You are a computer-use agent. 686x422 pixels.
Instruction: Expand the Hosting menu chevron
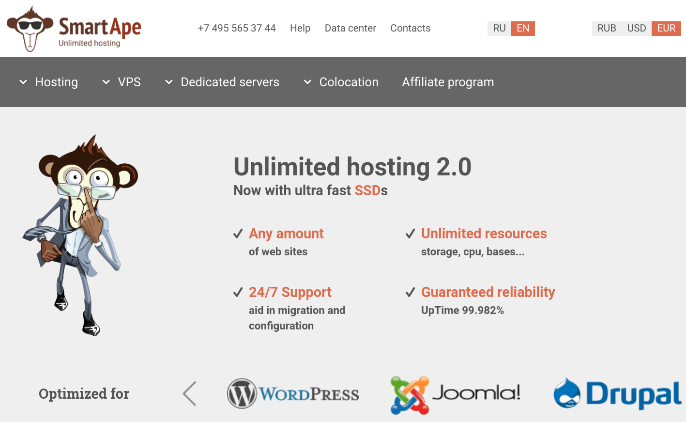pos(23,82)
